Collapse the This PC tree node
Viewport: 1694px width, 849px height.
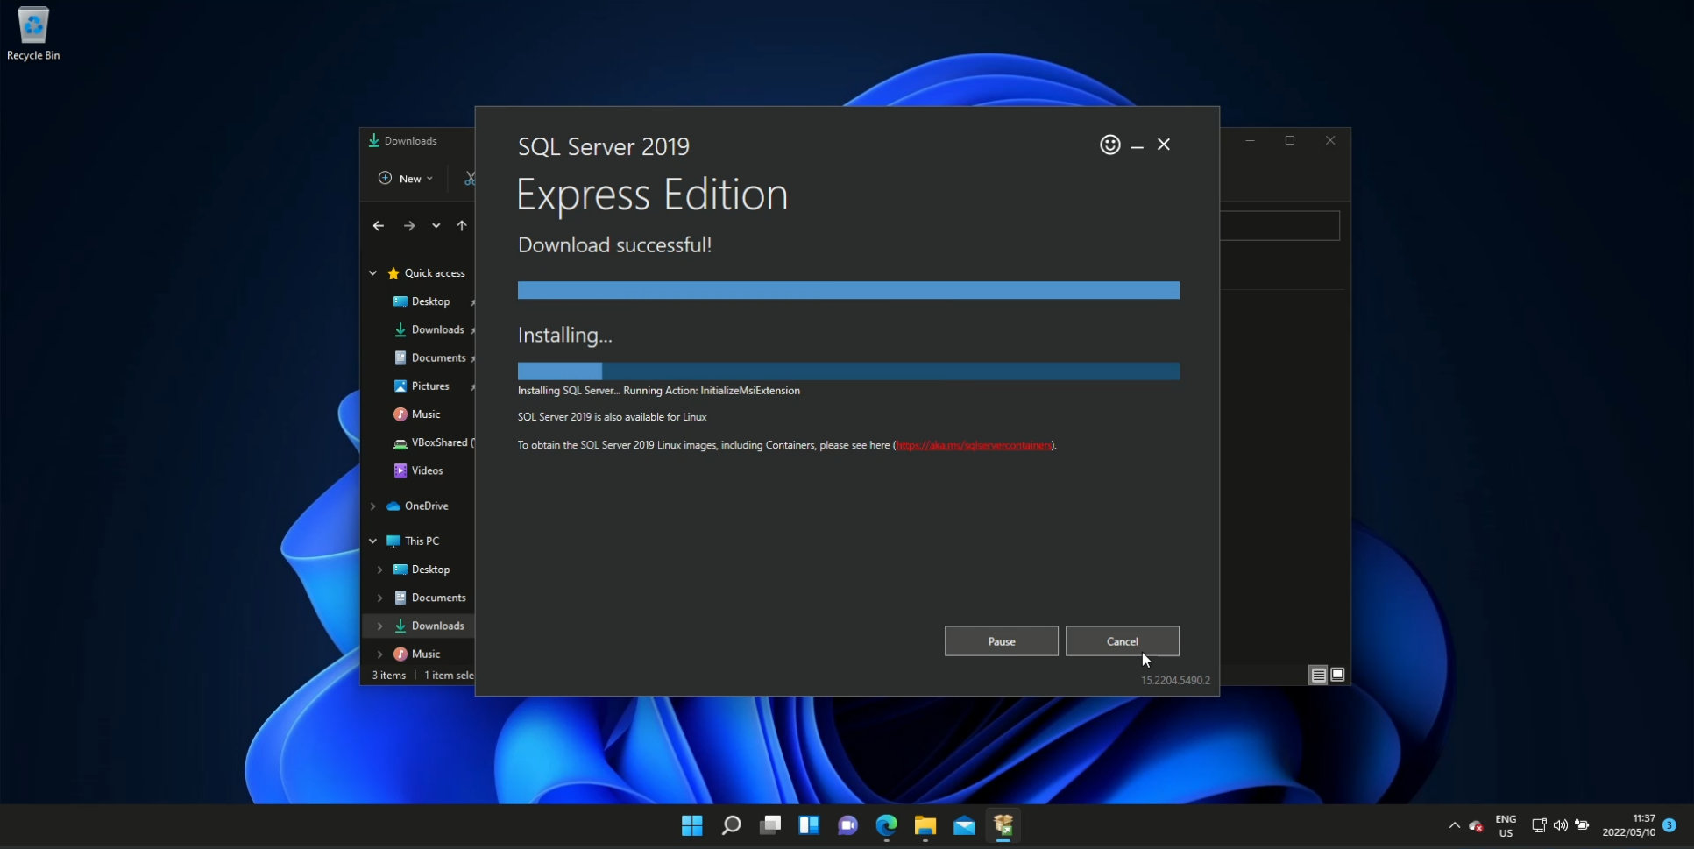tap(372, 541)
